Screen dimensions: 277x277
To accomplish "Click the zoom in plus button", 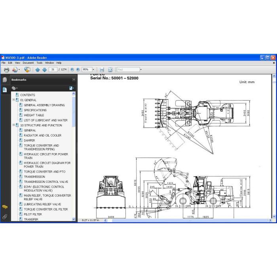I will 78,70.
